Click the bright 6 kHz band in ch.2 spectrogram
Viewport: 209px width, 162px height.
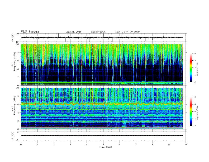coord(102,104)
